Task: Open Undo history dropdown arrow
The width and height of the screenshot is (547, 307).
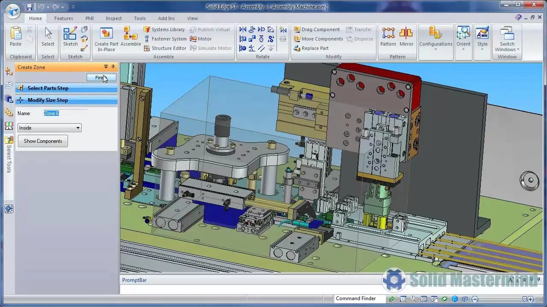Action: coord(48,7)
